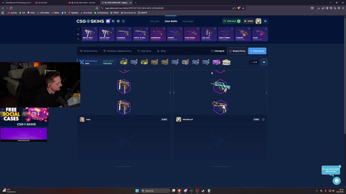Screen dimensions: 346x194
Task: Open the Instagram icon in the site header
Action: click(x=118, y=21)
